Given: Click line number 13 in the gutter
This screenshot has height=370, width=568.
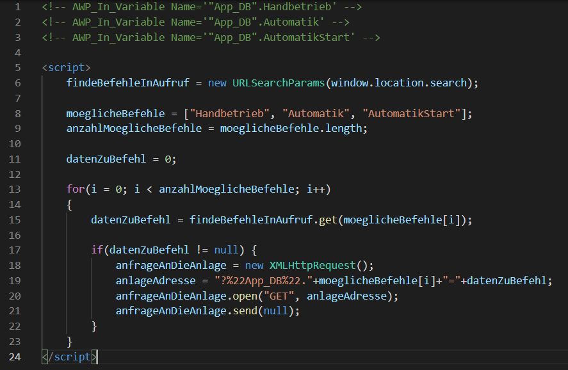Looking at the screenshot, I should click(x=15, y=189).
